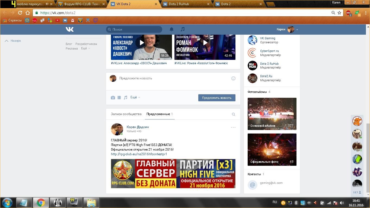The height and width of the screenshot is (208, 370).
Task: Go to the VK Gaming organizer page
Action: (x=268, y=38)
